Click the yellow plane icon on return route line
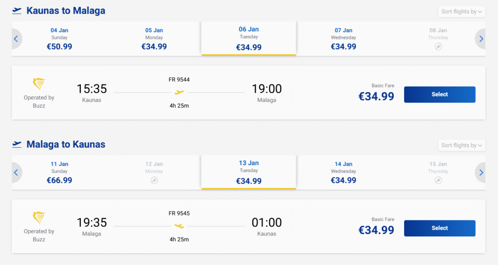Screen dimensions: 498x265 (179, 226)
